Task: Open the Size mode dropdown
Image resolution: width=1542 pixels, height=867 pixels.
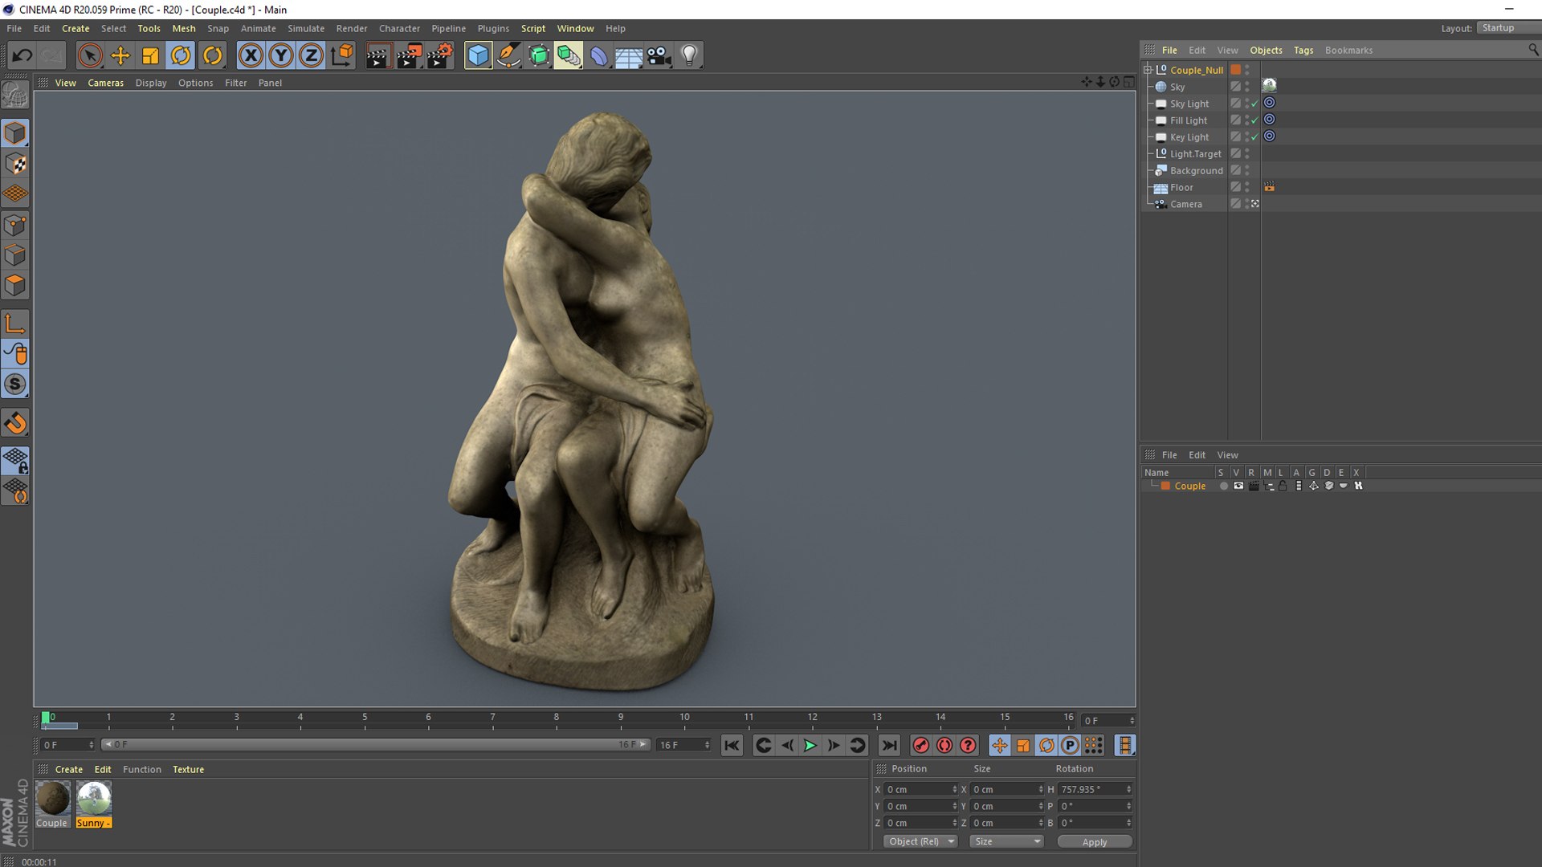Action: coord(1006,841)
